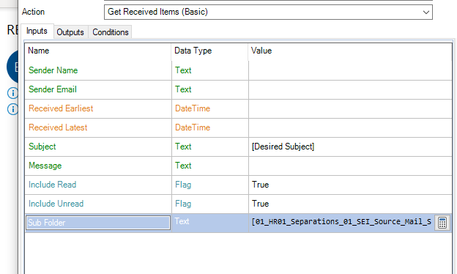Click the Sub Folder name field
The width and height of the screenshot is (457, 274).
(x=98, y=223)
